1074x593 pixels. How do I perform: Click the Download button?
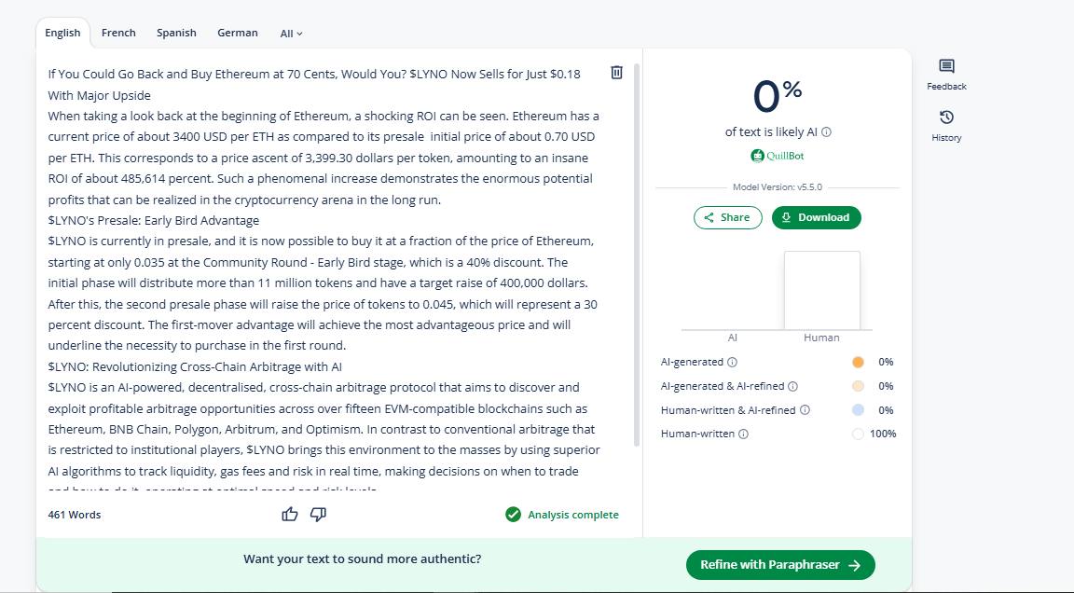816,217
